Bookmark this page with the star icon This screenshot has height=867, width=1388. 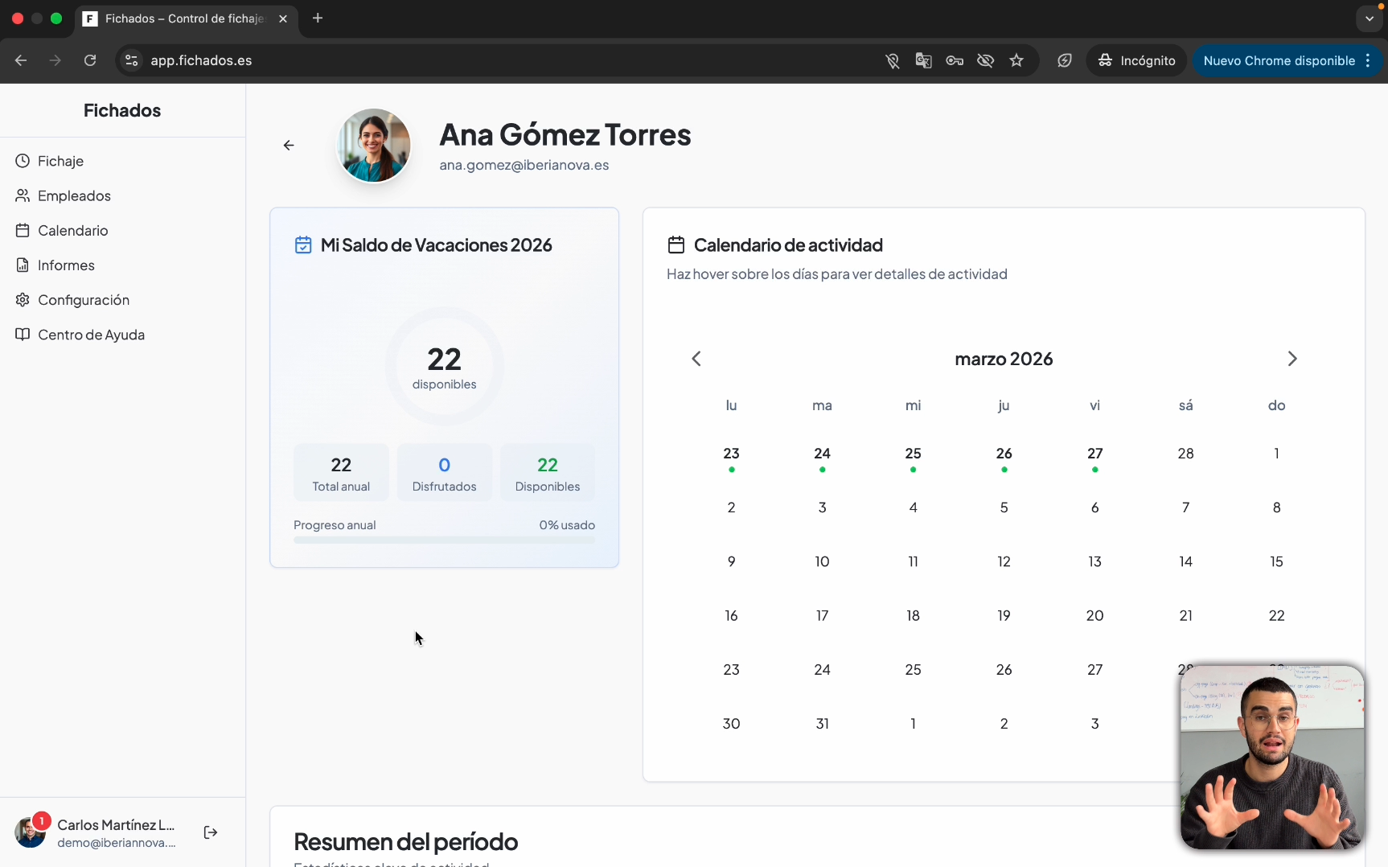click(1016, 60)
